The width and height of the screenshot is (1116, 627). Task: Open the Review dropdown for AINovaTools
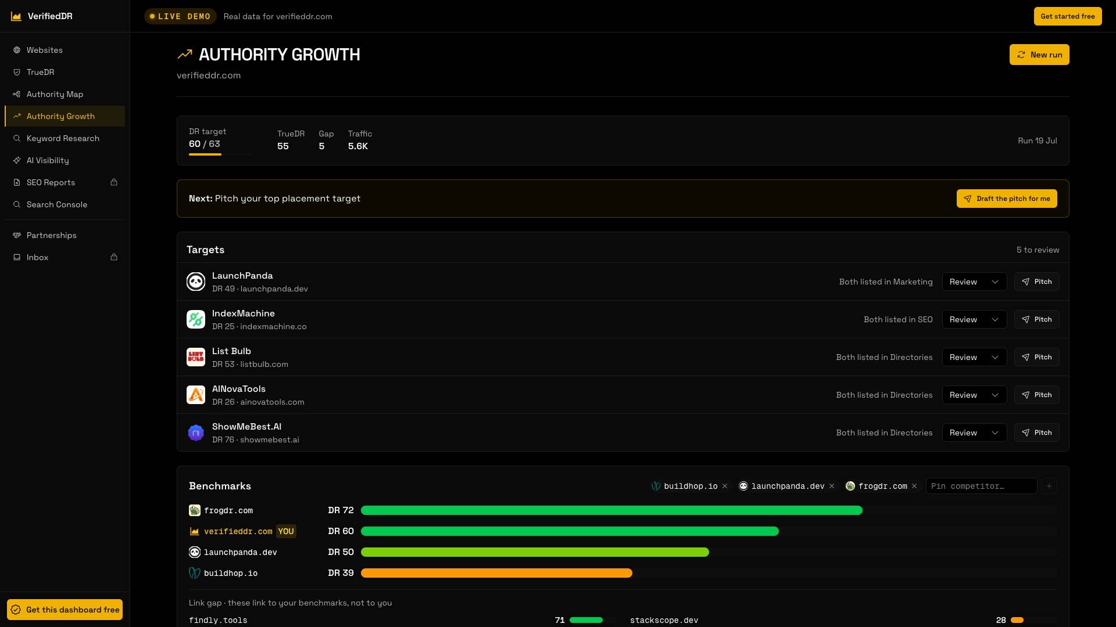click(974, 395)
